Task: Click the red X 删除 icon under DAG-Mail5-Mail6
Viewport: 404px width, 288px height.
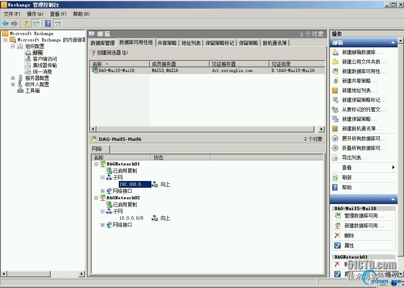Action: (337, 235)
